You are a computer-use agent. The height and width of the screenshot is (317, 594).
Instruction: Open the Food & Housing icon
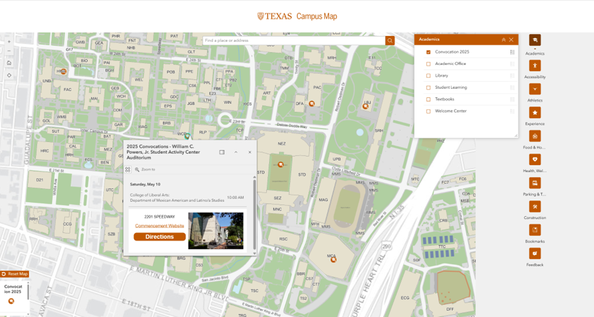click(x=534, y=136)
